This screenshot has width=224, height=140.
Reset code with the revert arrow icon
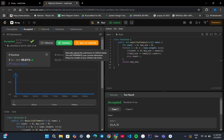click(216, 34)
